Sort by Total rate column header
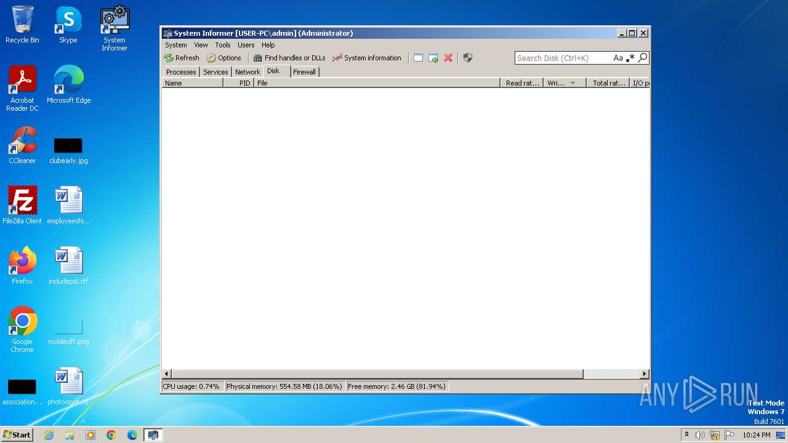788x443 pixels. [x=608, y=83]
